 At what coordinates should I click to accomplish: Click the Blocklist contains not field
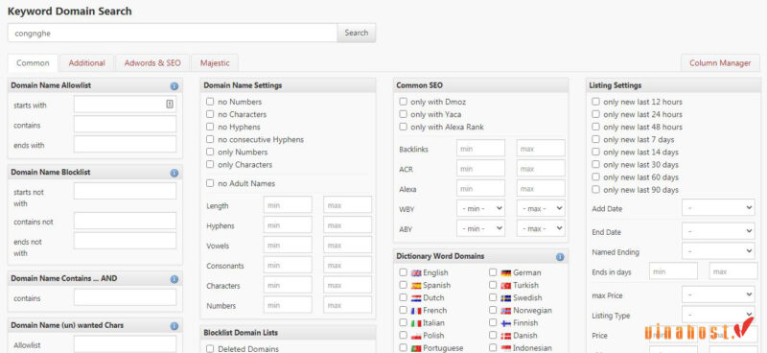pyautogui.click(x=126, y=221)
